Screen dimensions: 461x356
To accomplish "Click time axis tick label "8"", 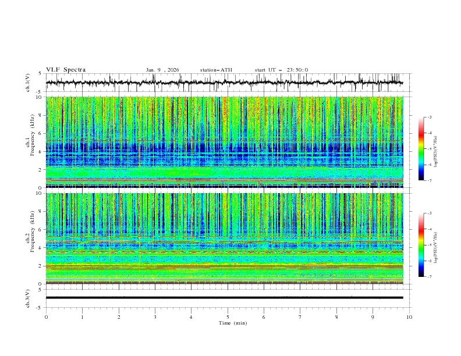I will 336,317.
